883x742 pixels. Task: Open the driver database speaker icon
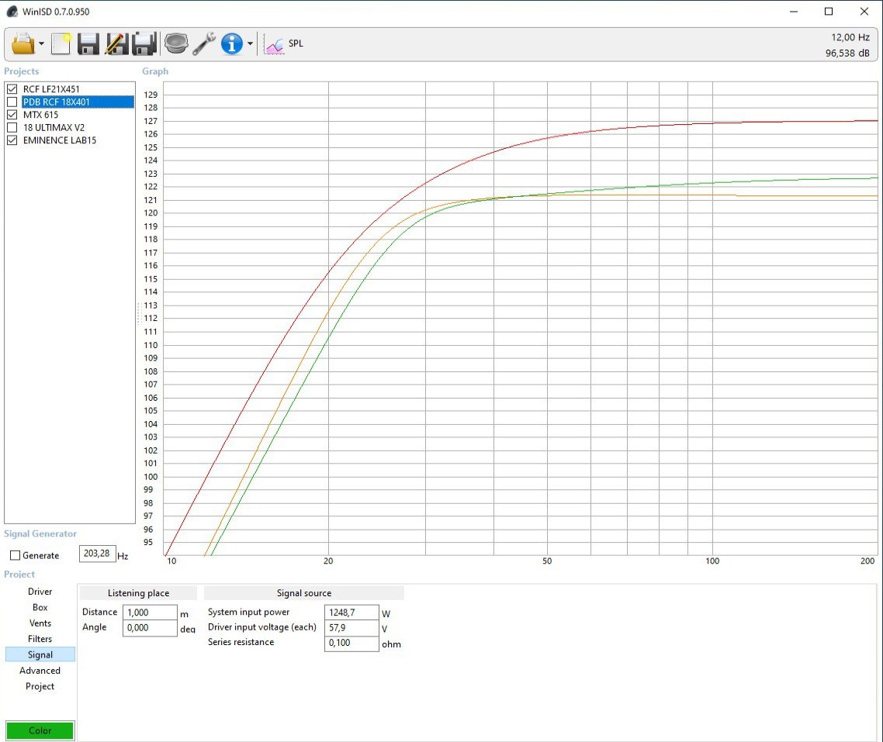coord(176,43)
